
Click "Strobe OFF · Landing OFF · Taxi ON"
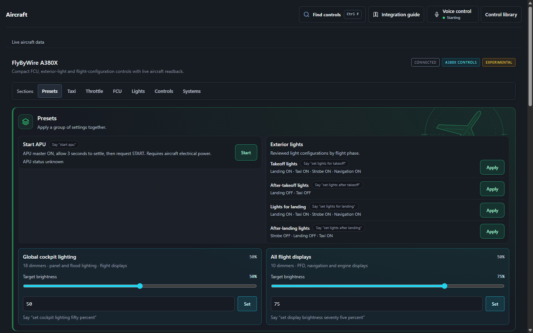[x=302, y=236]
